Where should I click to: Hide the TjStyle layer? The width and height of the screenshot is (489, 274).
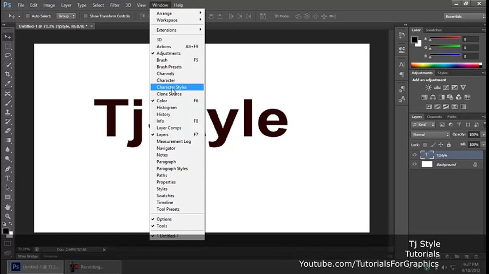[415, 155]
